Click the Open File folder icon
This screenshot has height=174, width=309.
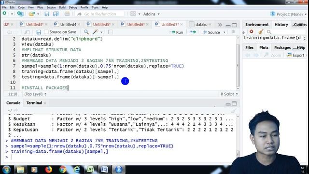(x=32, y=14)
